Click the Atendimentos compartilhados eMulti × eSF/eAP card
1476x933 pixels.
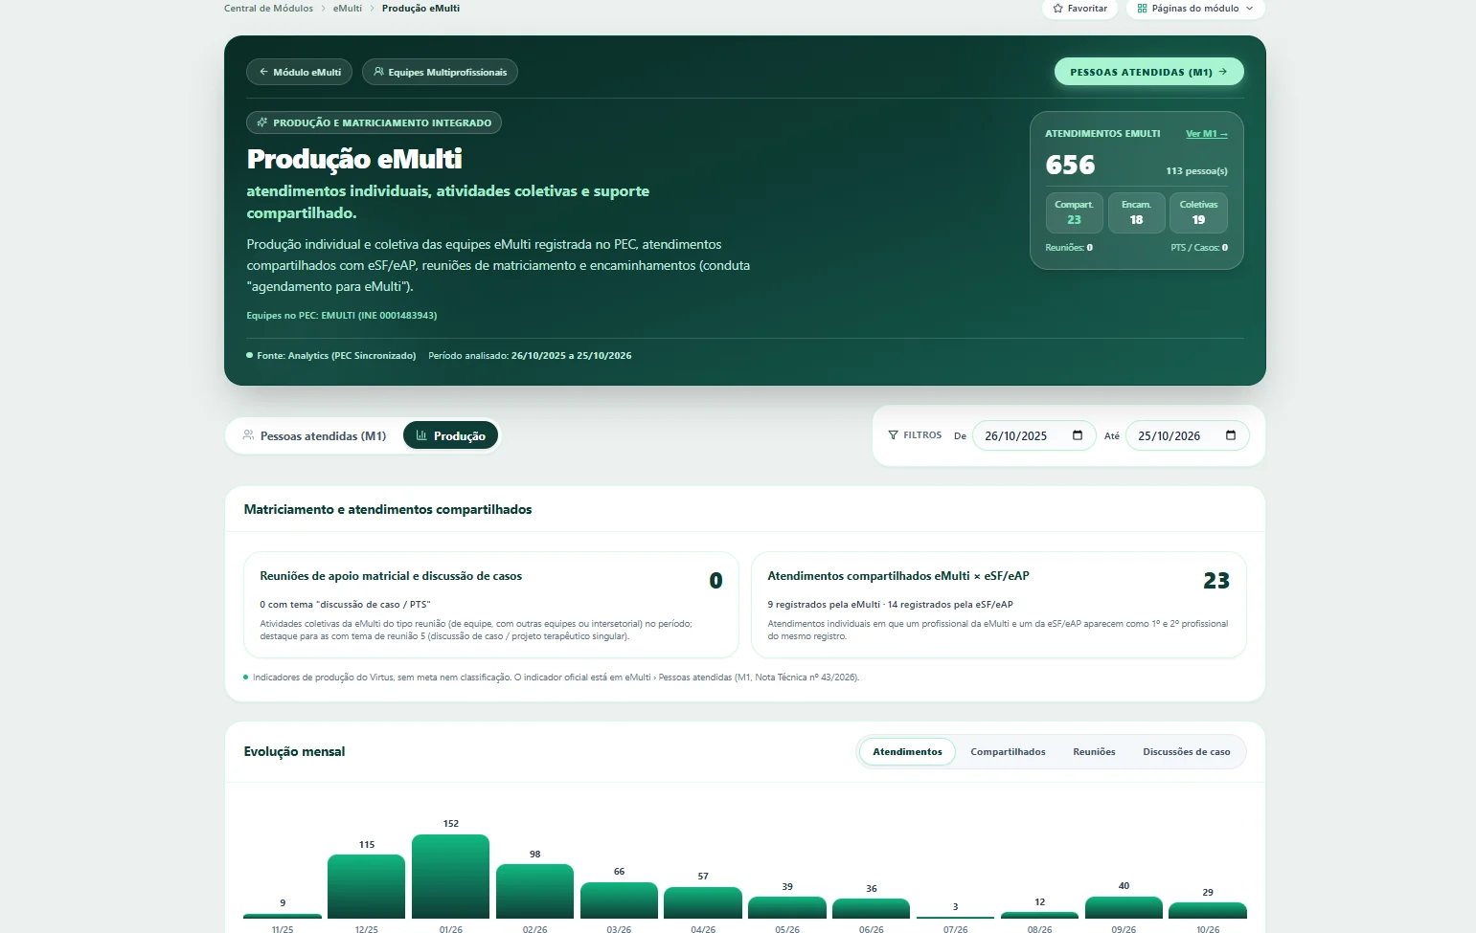pos(999,605)
